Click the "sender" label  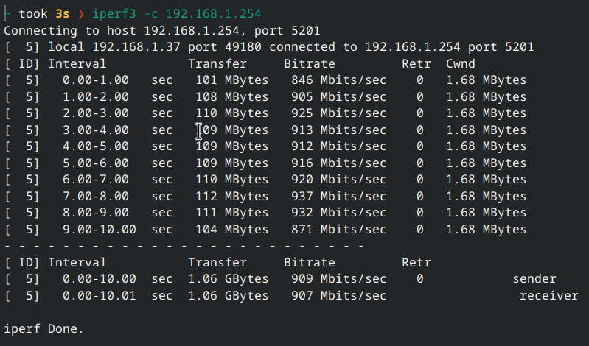tap(534, 279)
